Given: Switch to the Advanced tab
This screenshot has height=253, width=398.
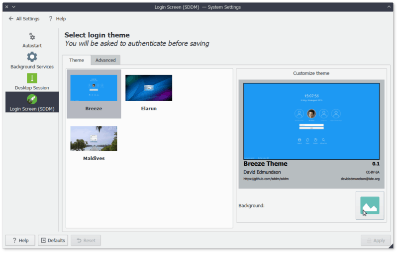Looking at the screenshot, I should [105, 60].
